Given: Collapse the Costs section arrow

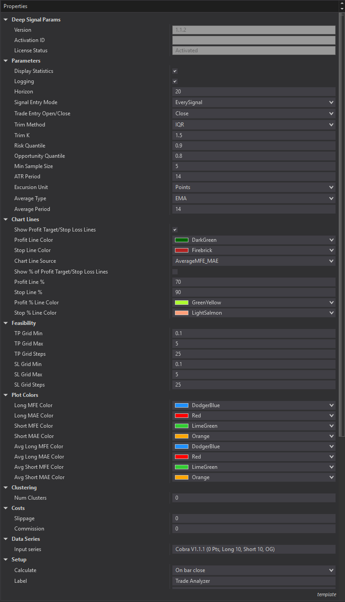Looking at the screenshot, I should click(x=6, y=508).
